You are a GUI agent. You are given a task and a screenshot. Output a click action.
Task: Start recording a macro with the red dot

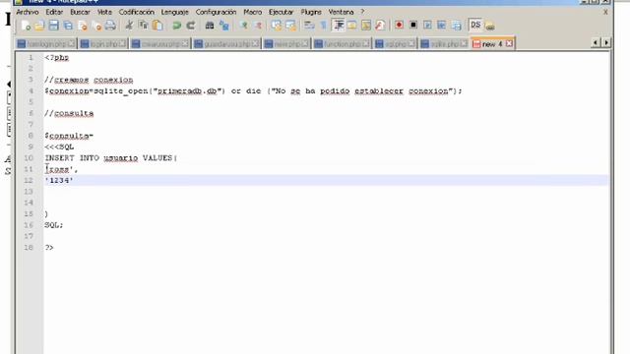pos(399,26)
